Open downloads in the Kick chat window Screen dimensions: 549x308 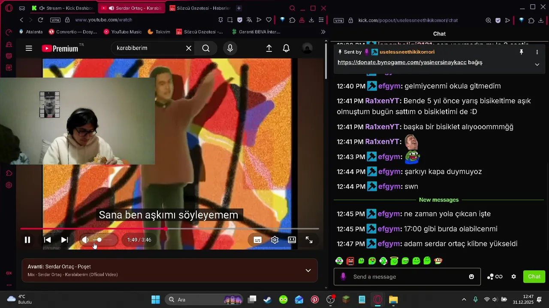(541, 20)
